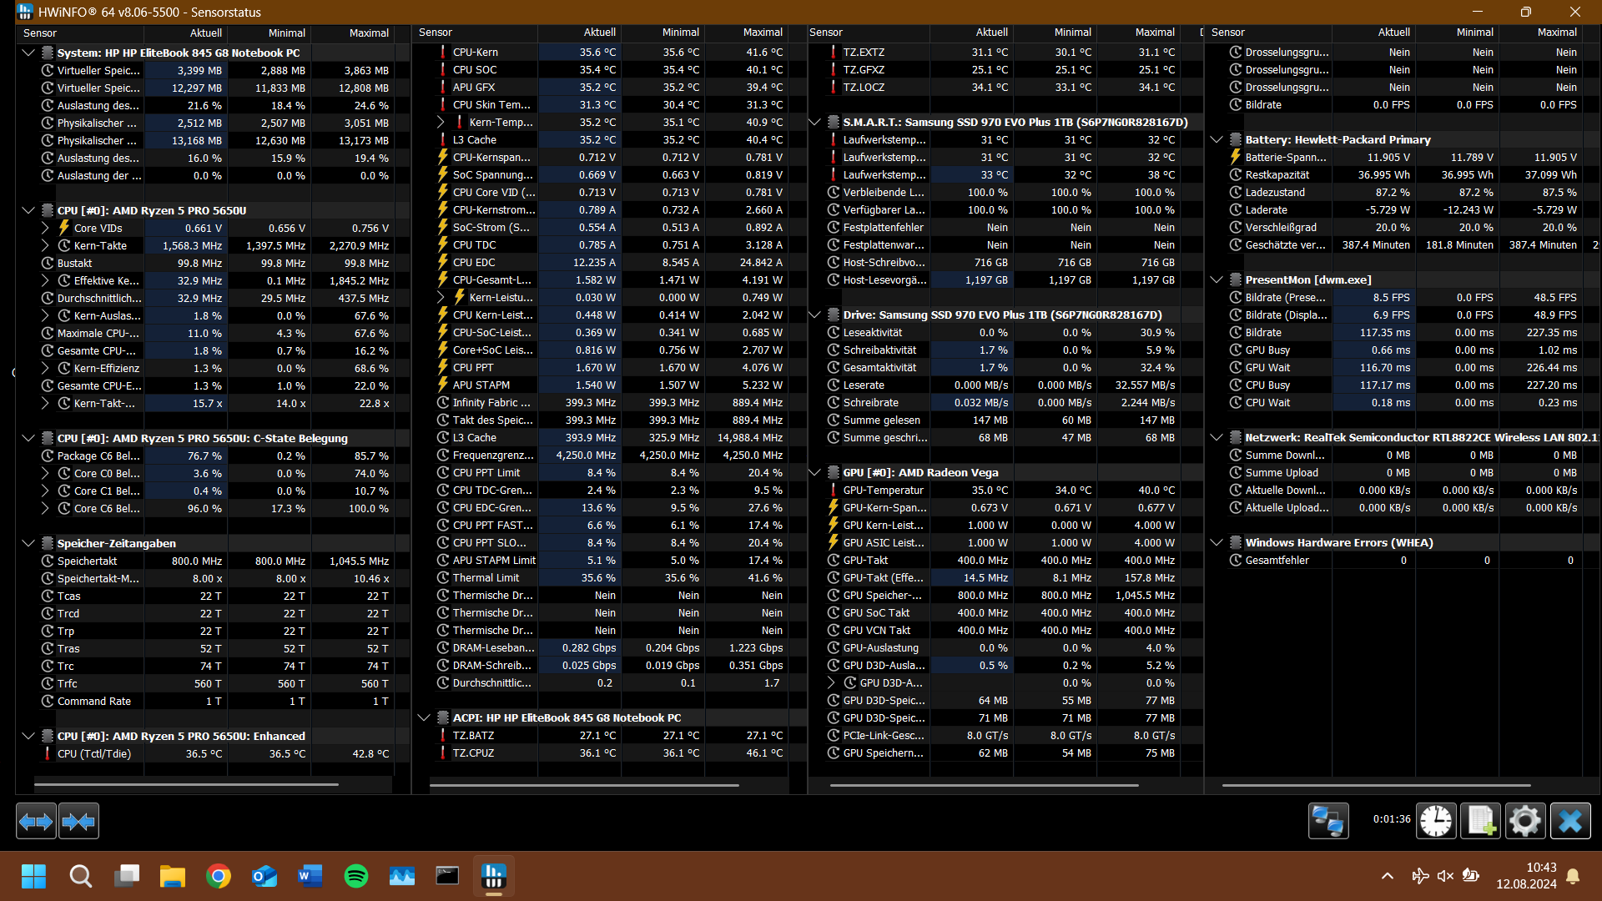
Task: Open Windows Terminal from the taskbar
Action: click(447, 876)
